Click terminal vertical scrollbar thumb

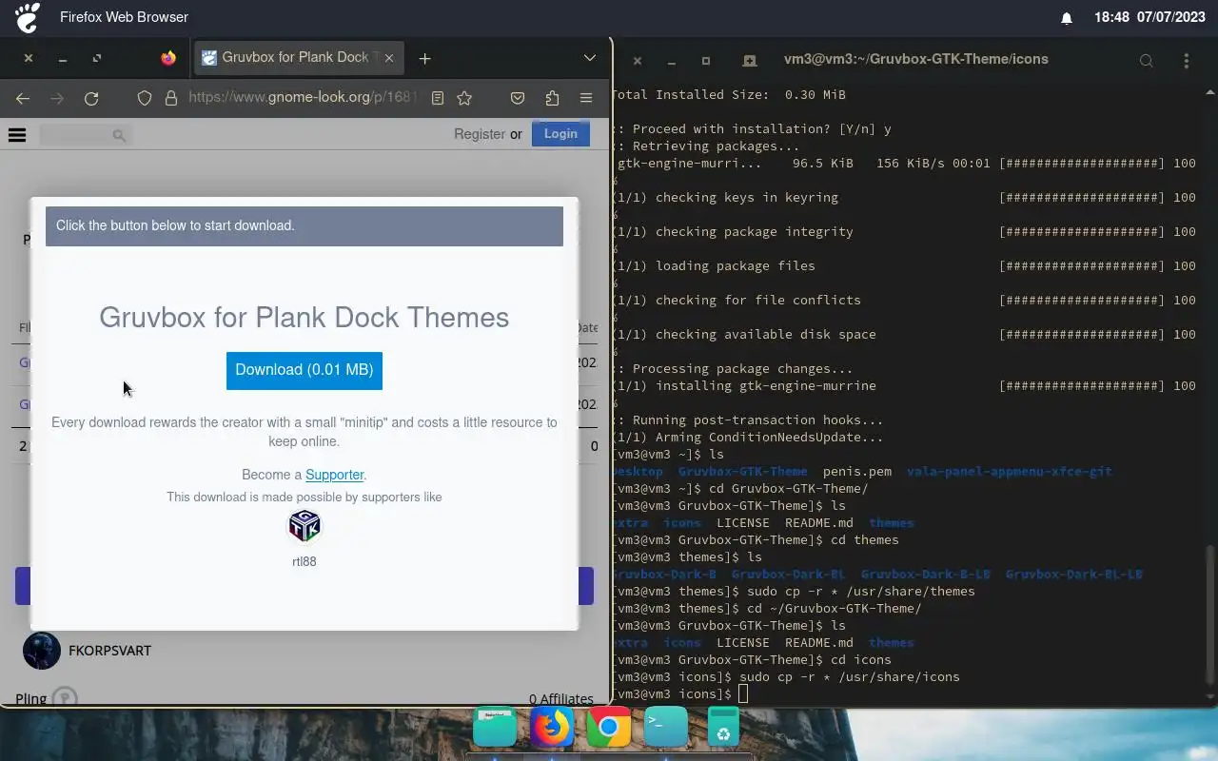click(1210, 614)
